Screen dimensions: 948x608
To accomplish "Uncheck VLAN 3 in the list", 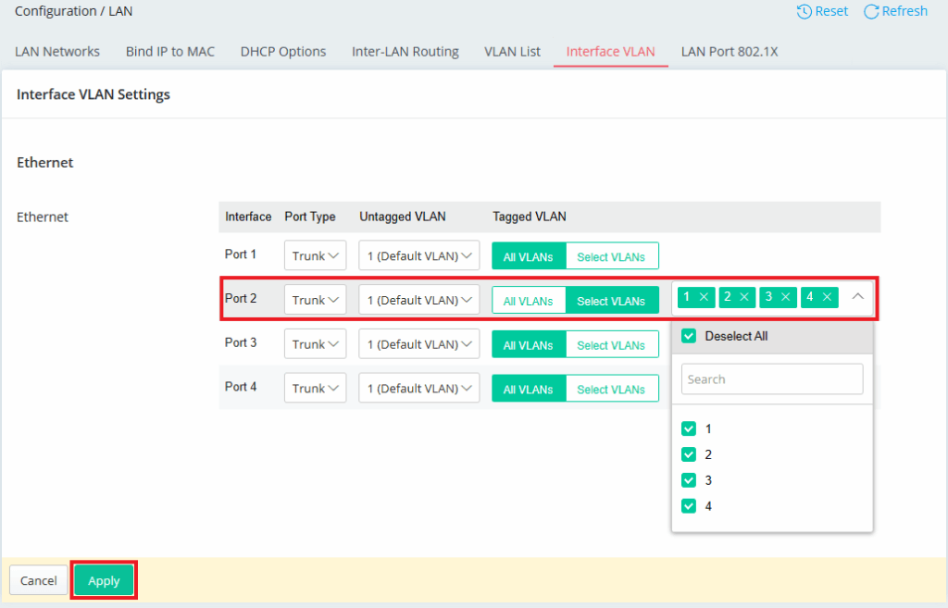I will click(689, 480).
